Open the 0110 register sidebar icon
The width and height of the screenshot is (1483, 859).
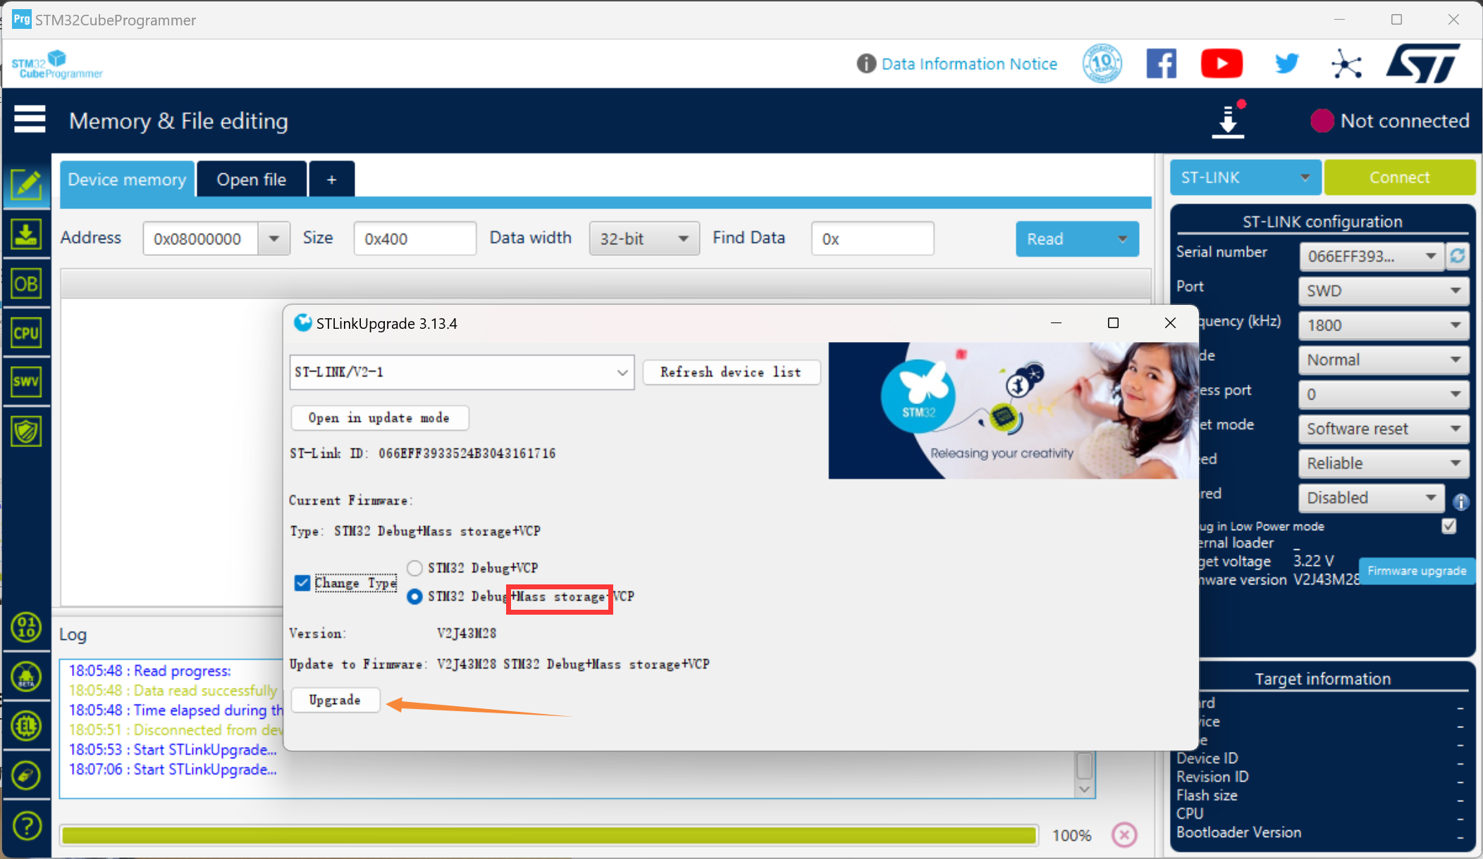coord(26,627)
